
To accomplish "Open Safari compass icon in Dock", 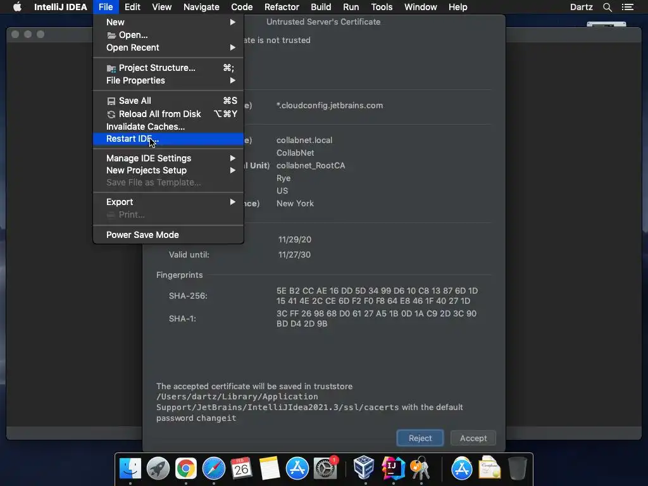I will click(214, 469).
